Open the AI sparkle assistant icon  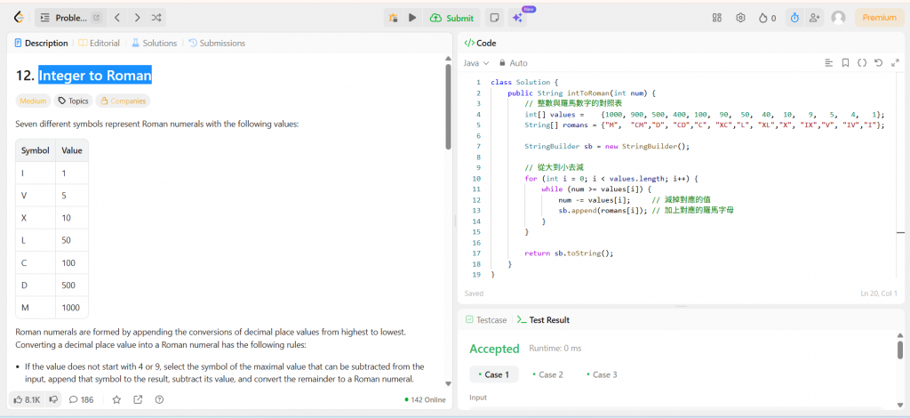pos(518,18)
